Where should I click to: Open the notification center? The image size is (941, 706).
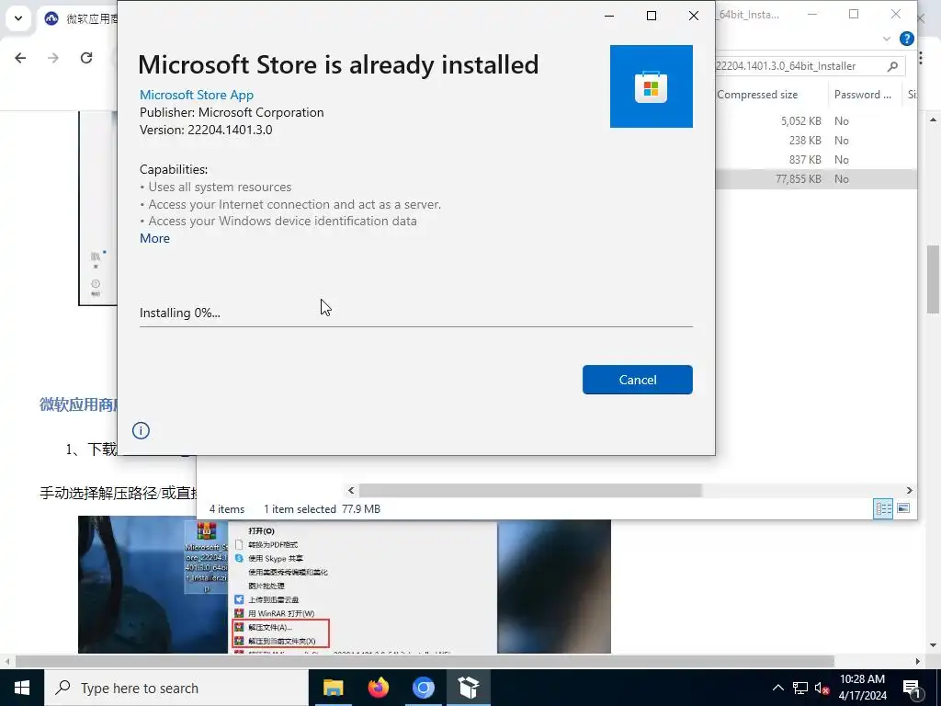(x=913, y=688)
